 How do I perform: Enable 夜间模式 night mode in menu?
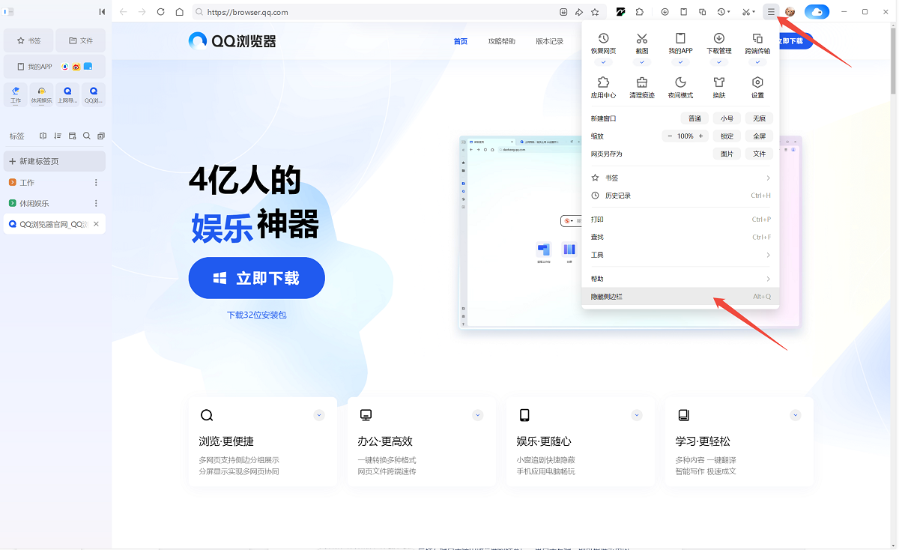coord(680,88)
